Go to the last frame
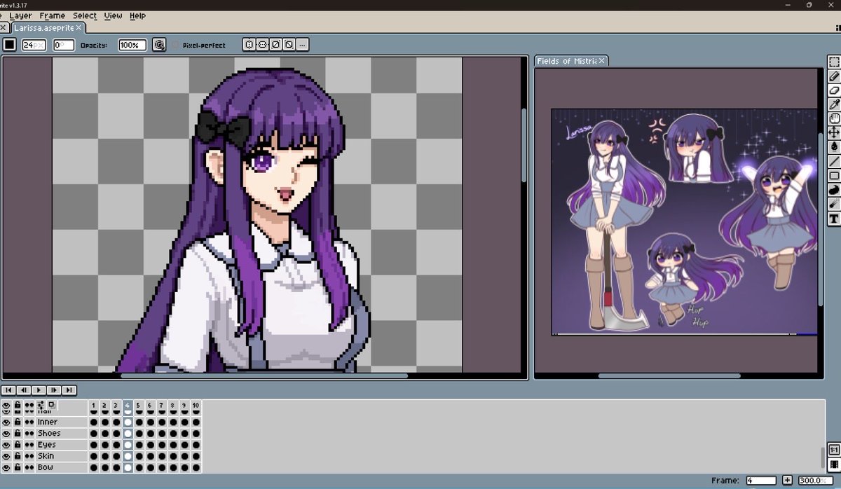Viewport: 841px width, 489px height. click(69, 390)
